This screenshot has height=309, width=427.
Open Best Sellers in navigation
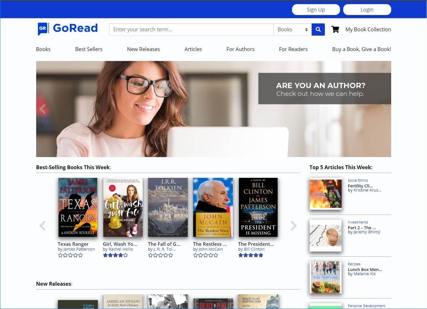pos(89,49)
